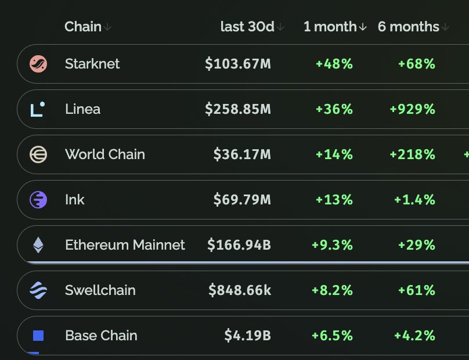Open the Starknet chain link

pos(92,64)
